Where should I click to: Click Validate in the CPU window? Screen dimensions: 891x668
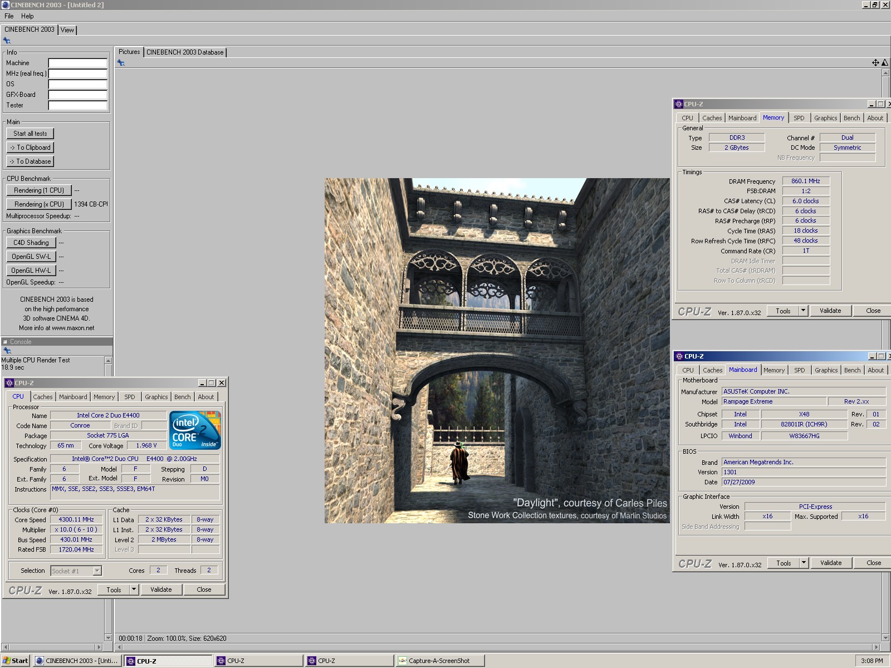pos(161,590)
